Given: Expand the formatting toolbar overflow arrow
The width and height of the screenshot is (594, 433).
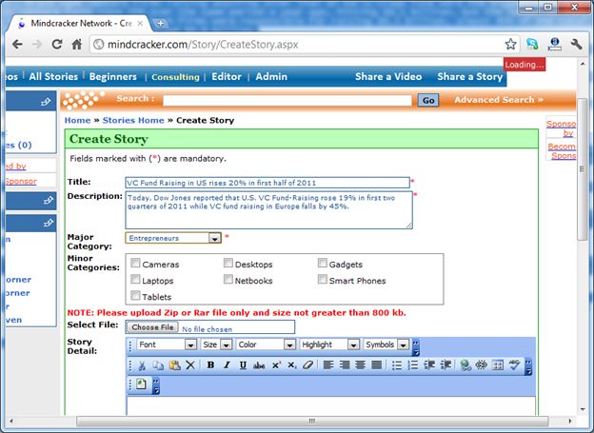Looking at the screenshot, I should pyautogui.click(x=529, y=366).
